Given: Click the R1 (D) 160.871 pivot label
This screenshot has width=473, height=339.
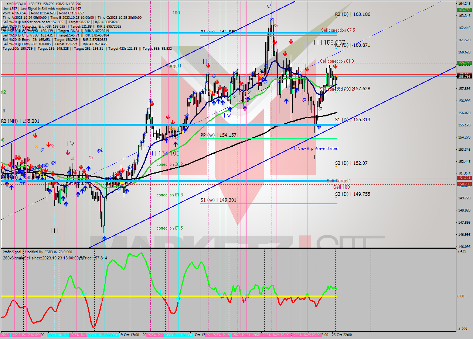Looking at the screenshot, I should tap(352, 45).
